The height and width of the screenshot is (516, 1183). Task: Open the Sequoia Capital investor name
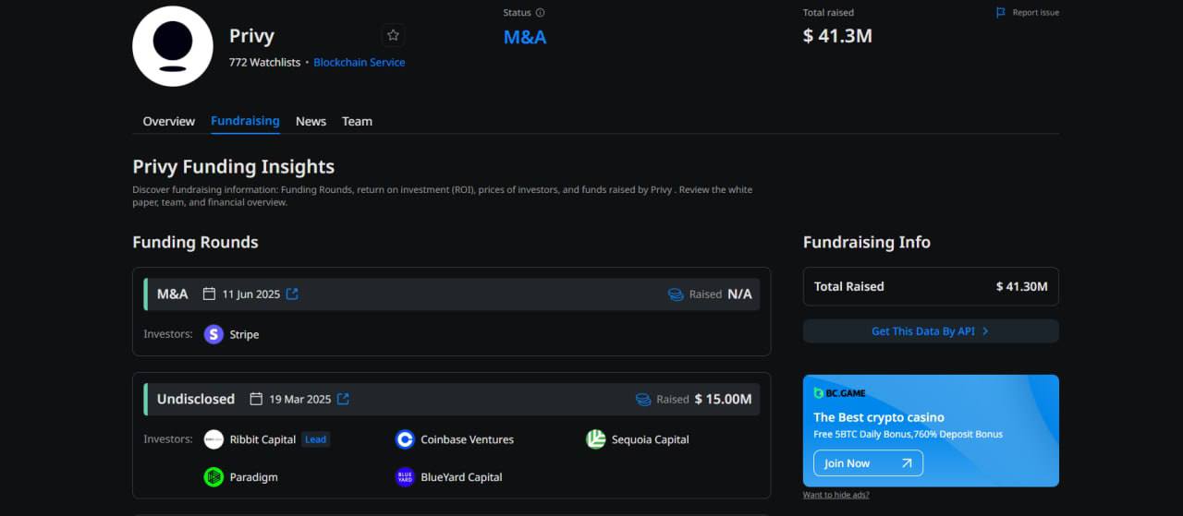[x=651, y=439]
